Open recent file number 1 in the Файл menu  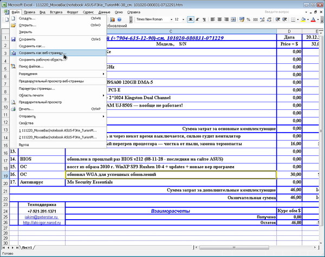tap(58, 130)
